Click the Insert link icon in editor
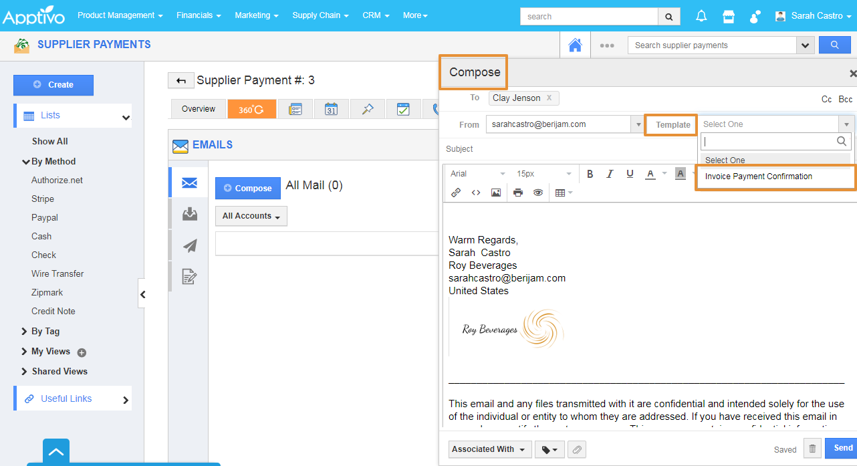857x466 pixels. pos(456,193)
